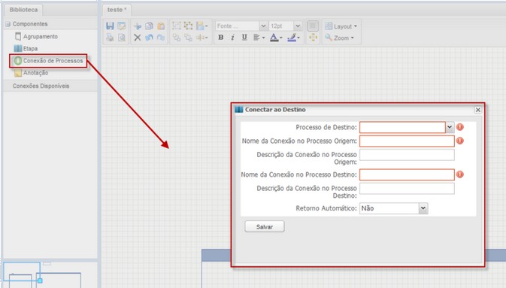The height and width of the screenshot is (288, 506).
Task: Click the green Conexão de Processos icon
Action: 18,61
